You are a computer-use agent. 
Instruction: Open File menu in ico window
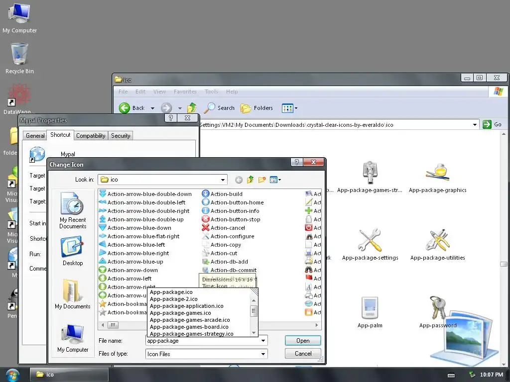pyautogui.click(x=123, y=92)
